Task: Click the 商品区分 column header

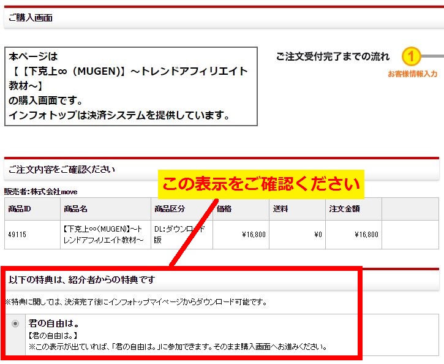Action: pos(182,209)
